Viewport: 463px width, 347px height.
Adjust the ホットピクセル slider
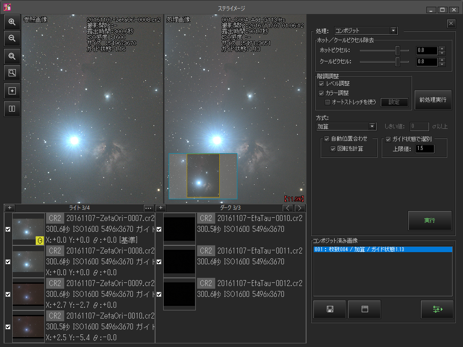tap(398, 51)
